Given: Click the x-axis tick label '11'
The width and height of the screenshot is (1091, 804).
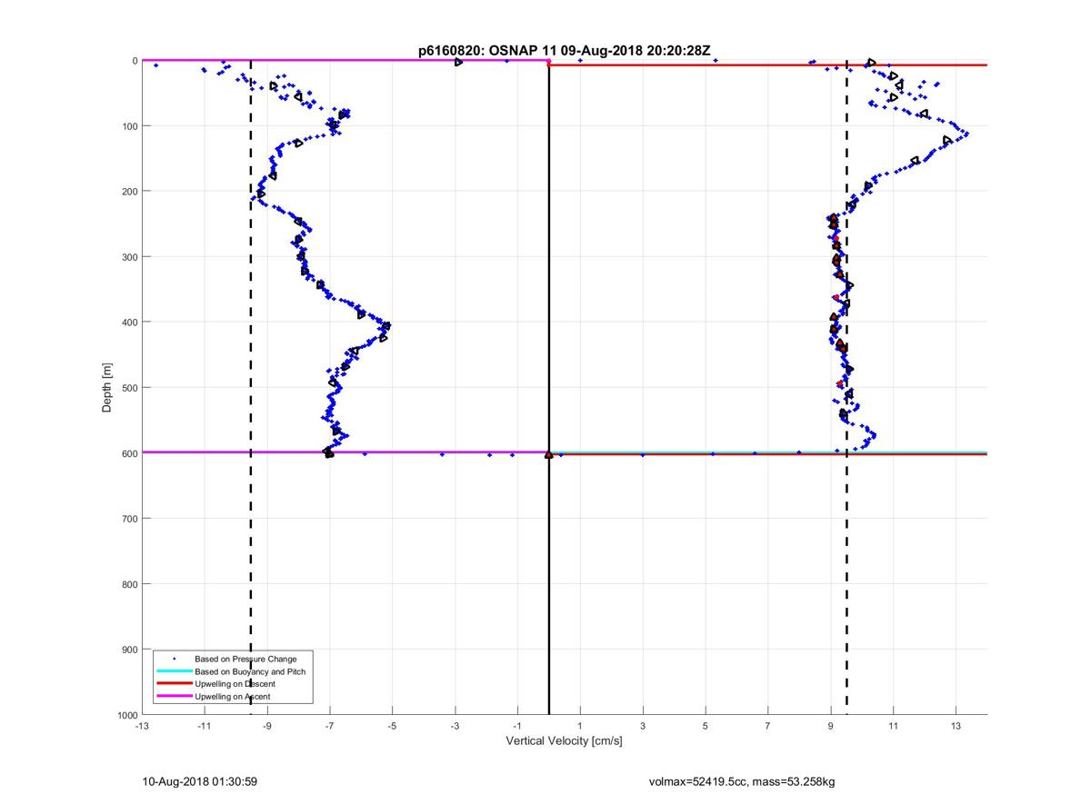Looking at the screenshot, I should tap(893, 727).
